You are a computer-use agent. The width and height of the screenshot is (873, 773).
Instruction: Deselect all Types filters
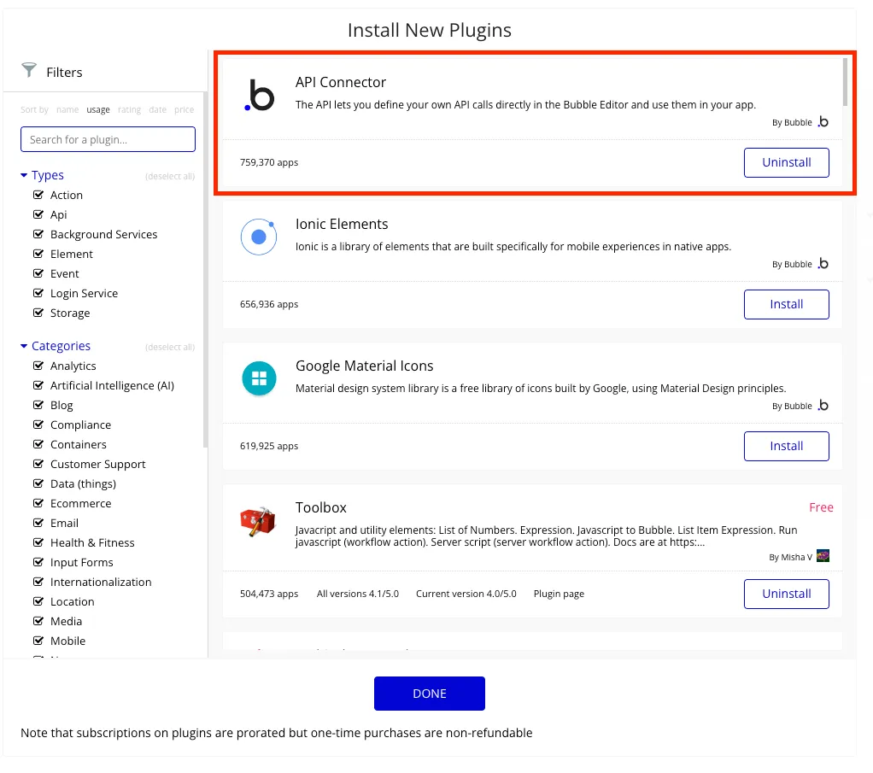point(170,177)
